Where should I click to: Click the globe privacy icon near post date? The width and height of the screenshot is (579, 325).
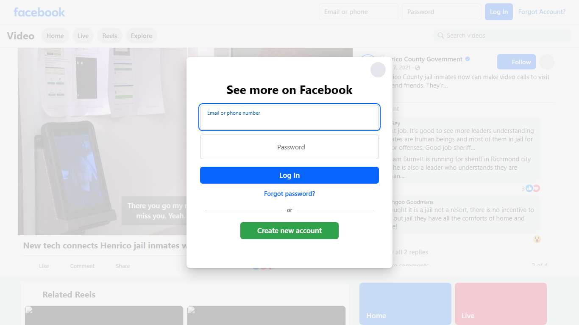coord(418,68)
